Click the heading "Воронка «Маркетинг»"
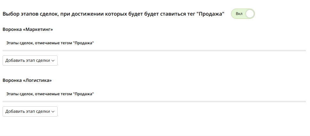 tap(28, 30)
